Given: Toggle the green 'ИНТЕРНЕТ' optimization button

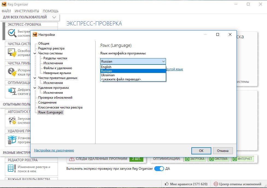Looking at the screenshot, I should (242, 159).
